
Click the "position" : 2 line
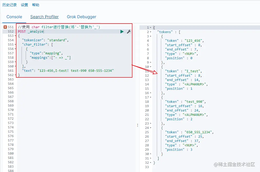click(x=179, y=119)
